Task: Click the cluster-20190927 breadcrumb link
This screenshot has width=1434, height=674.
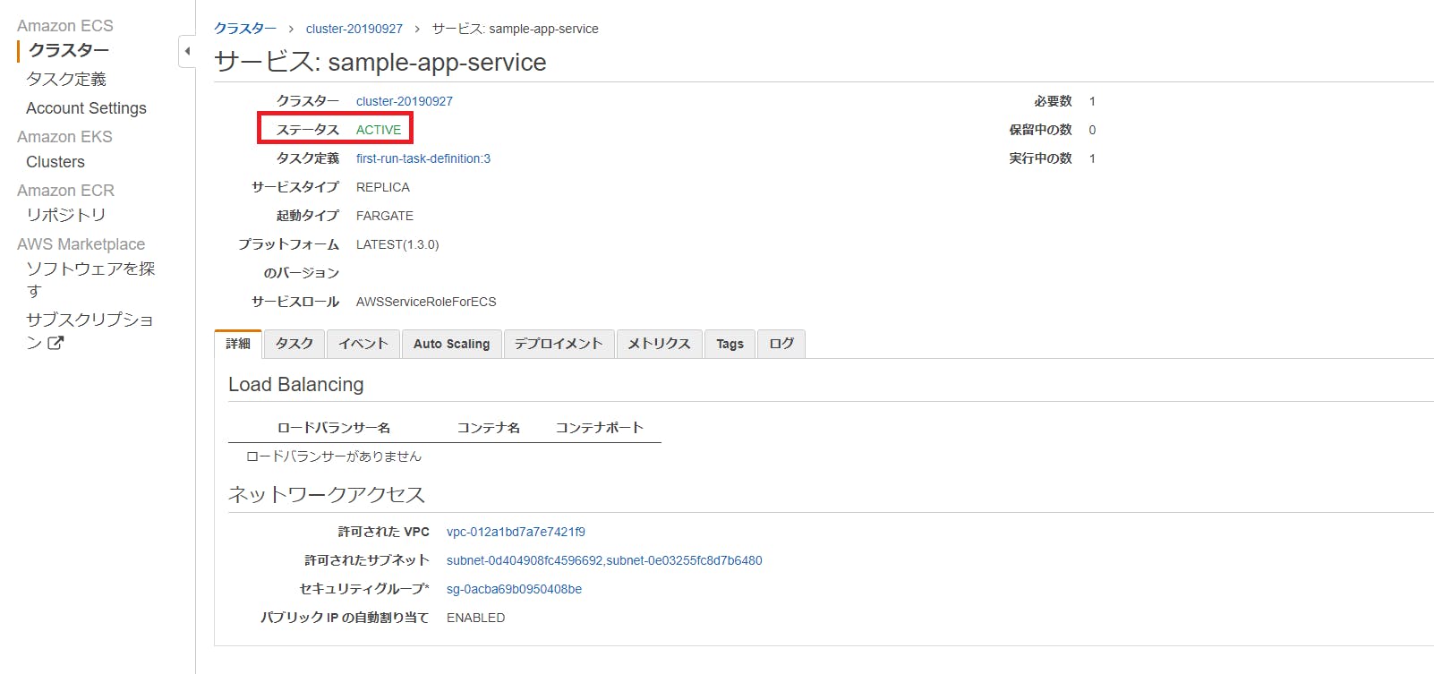Action: 354,29
